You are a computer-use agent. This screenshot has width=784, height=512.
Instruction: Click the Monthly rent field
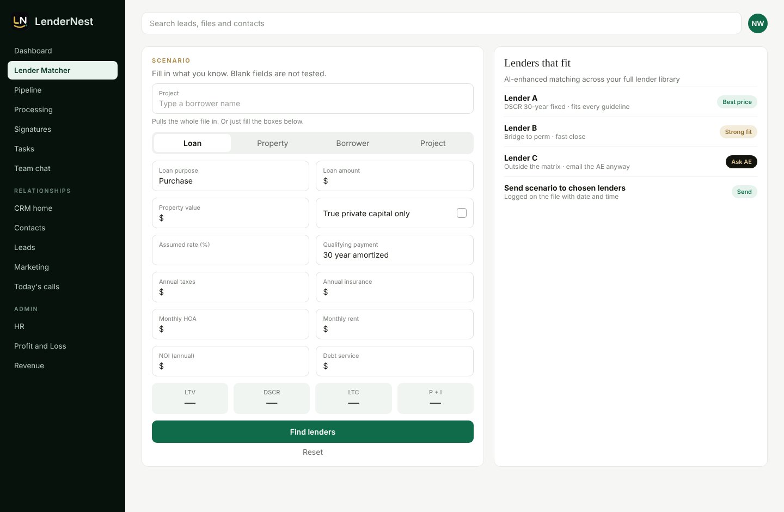pos(395,324)
